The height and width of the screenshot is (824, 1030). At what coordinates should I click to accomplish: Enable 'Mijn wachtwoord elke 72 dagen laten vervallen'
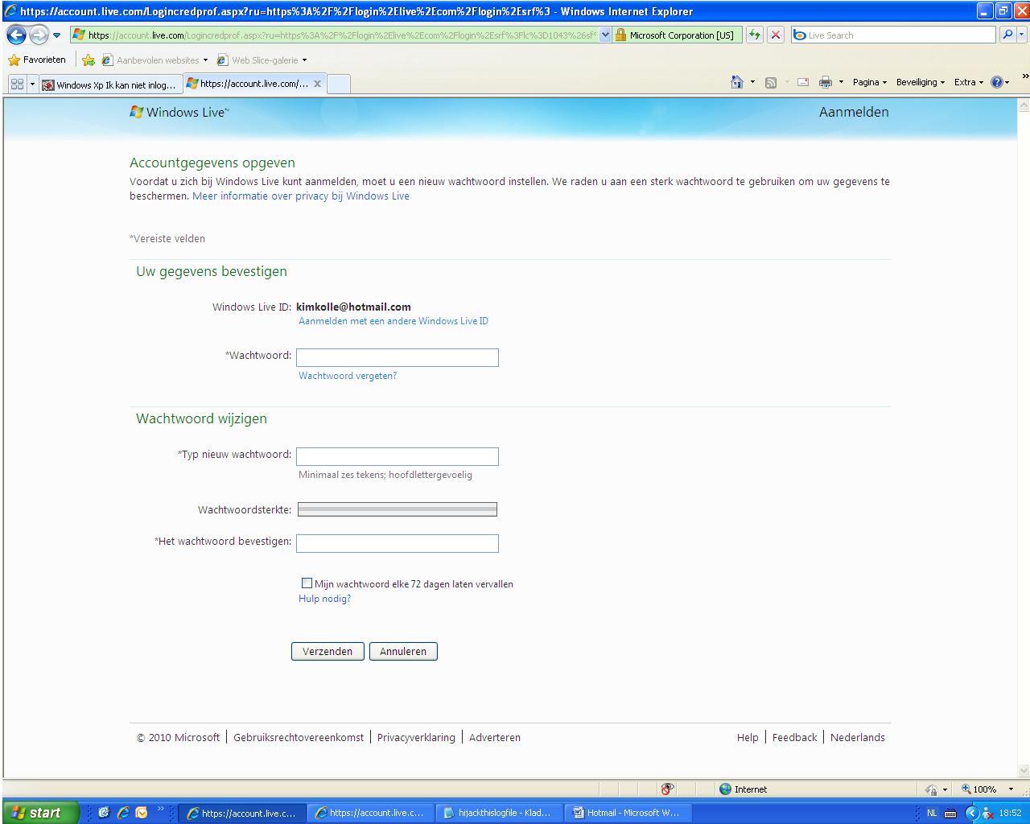pos(307,583)
